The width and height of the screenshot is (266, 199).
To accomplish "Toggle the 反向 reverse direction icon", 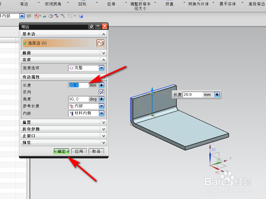I will [x=102, y=92].
